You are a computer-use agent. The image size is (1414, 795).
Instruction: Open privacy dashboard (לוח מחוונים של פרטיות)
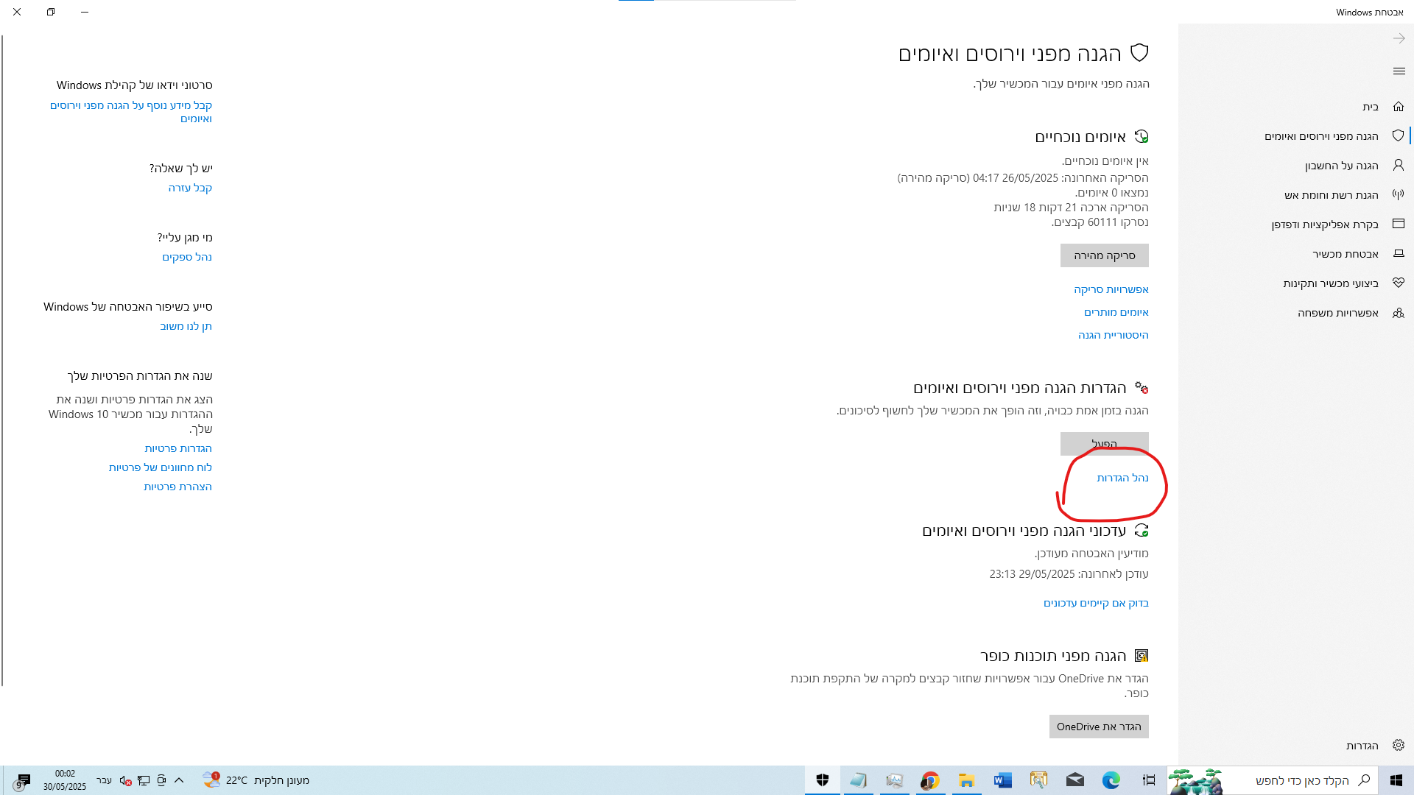point(161,467)
